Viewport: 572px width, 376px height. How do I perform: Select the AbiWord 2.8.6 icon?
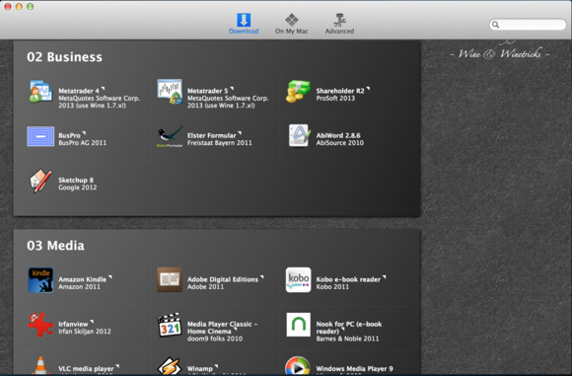(299, 136)
